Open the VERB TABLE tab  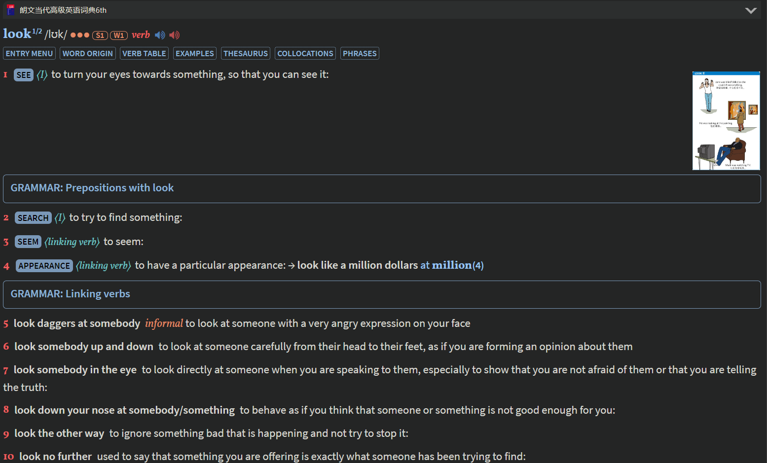point(144,53)
